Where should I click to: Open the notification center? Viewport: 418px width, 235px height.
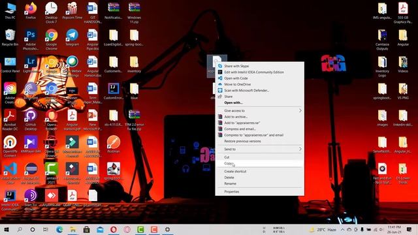click(410, 229)
